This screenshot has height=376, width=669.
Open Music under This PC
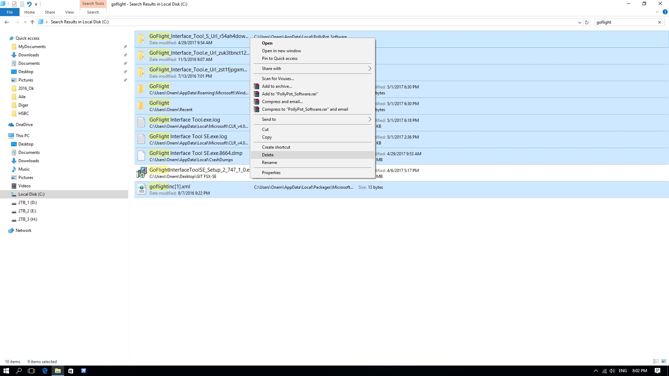click(24, 169)
